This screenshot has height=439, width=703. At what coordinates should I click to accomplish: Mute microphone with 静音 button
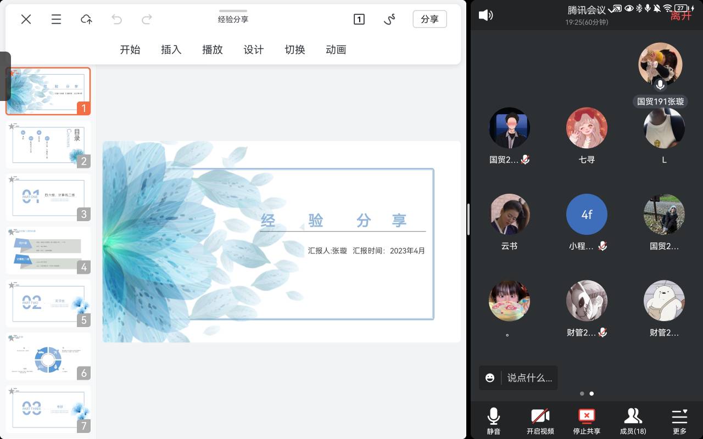click(x=493, y=421)
